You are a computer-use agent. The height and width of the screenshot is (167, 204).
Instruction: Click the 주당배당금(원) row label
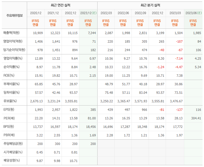13,144
